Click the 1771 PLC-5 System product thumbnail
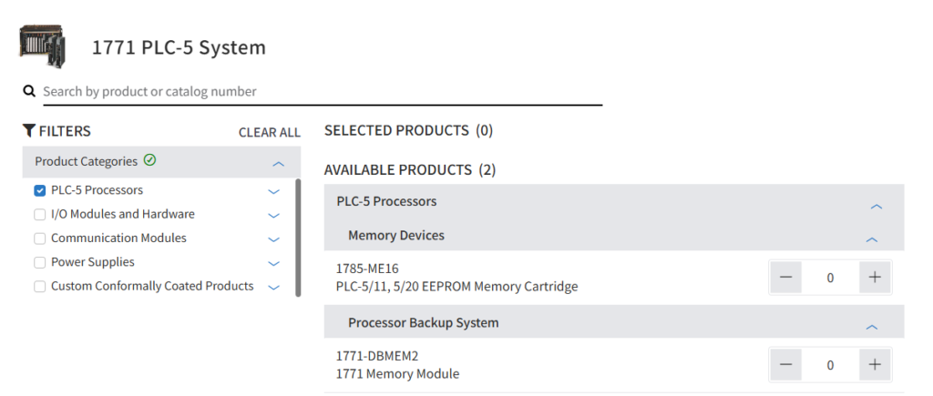The image size is (933, 396). (44, 46)
